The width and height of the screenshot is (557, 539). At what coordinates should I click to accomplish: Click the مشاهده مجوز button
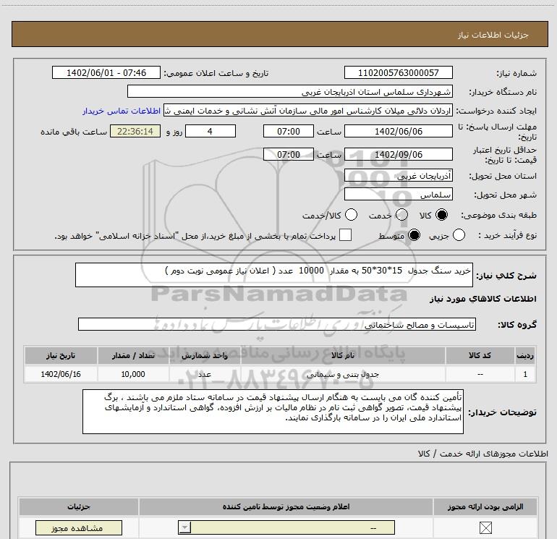(79, 528)
